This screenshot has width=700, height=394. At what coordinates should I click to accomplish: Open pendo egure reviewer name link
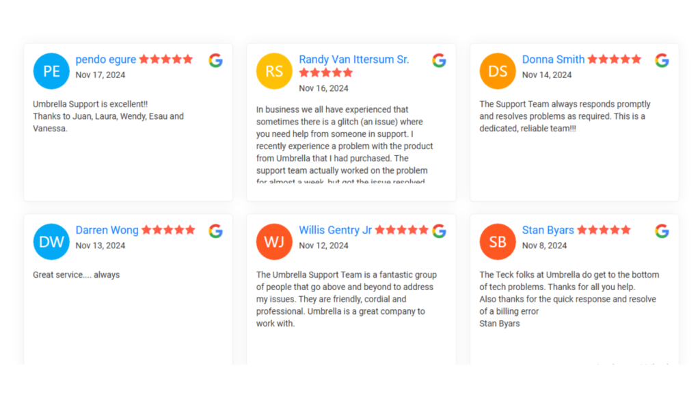pyautogui.click(x=106, y=60)
